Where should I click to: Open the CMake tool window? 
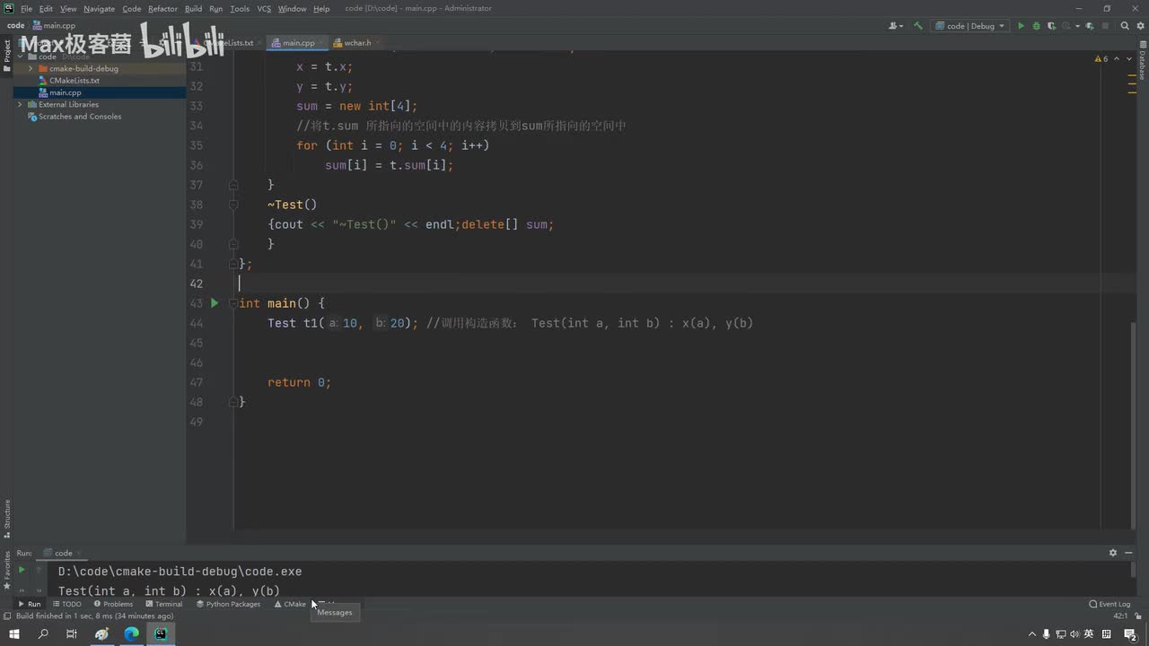coord(290,604)
